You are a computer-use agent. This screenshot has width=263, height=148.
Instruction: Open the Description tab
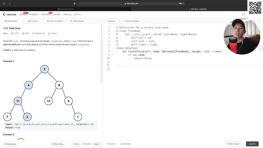coord(11,21)
